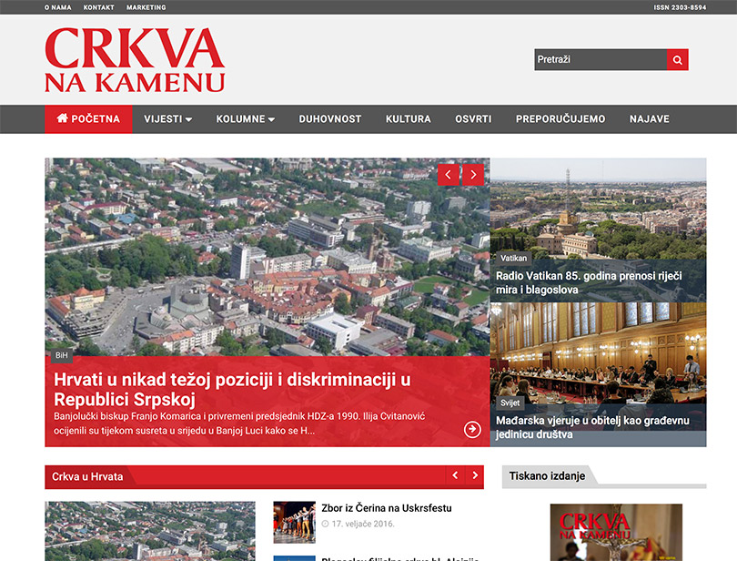Click the BiH category tag

pyautogui.click(x=62, y=355)
